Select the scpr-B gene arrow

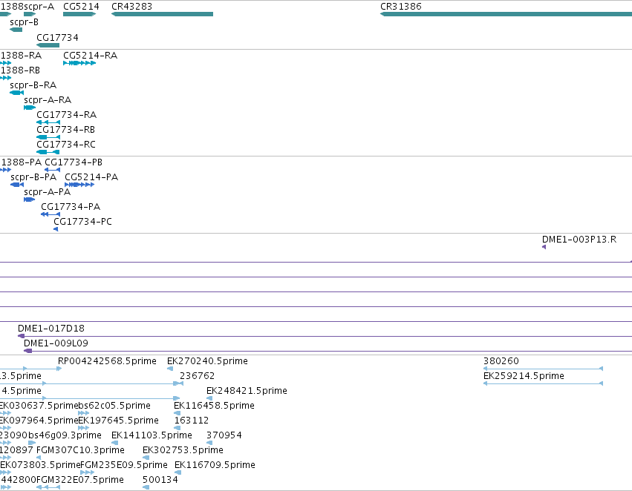[x=16, y=30]
